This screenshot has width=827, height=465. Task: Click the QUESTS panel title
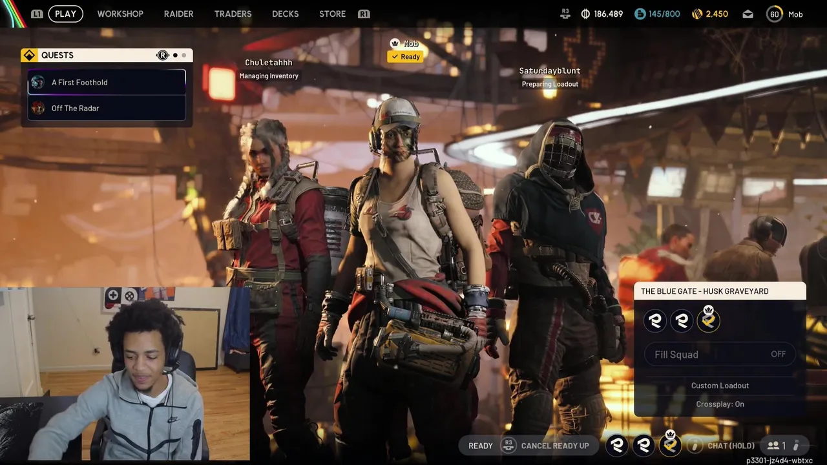point(58,56)
